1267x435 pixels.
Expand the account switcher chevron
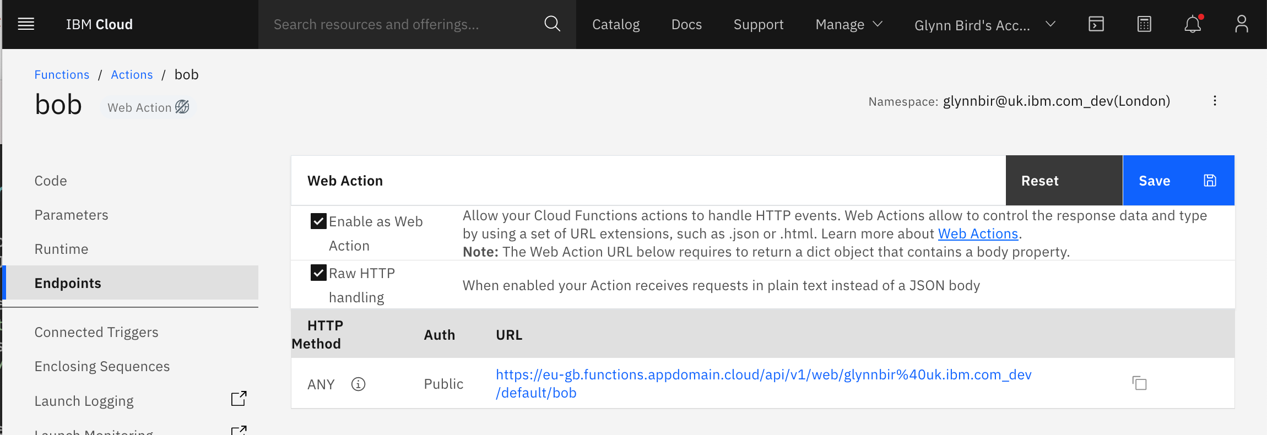[1051, 24]
